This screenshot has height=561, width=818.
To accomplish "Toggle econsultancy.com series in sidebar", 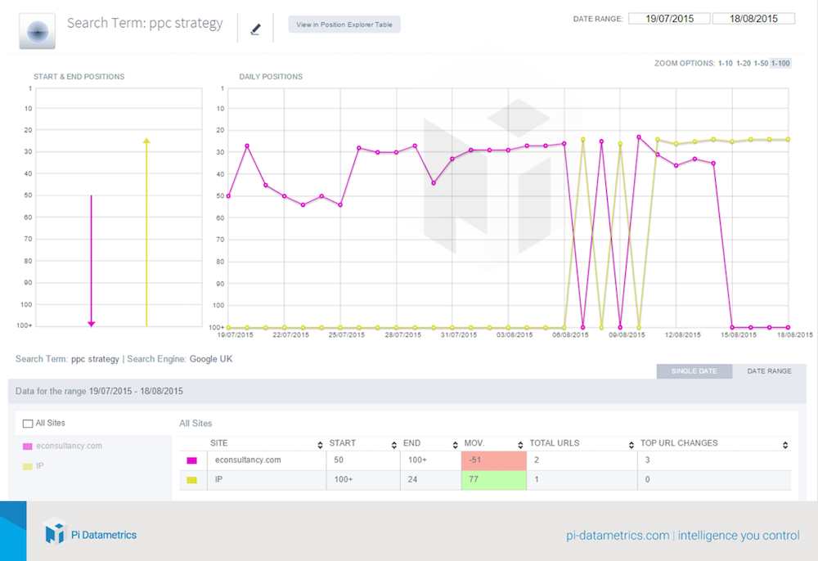I will [x=63, y=447].
